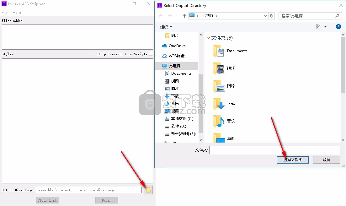Click the Begin button
346x206 pixels.
click(107, 200)
